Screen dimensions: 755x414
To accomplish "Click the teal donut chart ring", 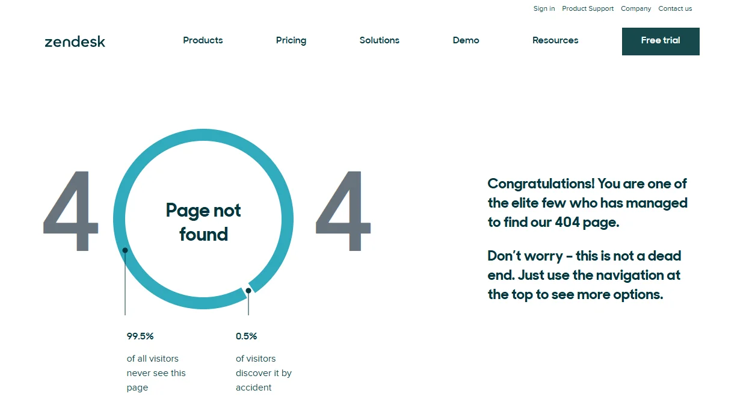I will point(203,136).
